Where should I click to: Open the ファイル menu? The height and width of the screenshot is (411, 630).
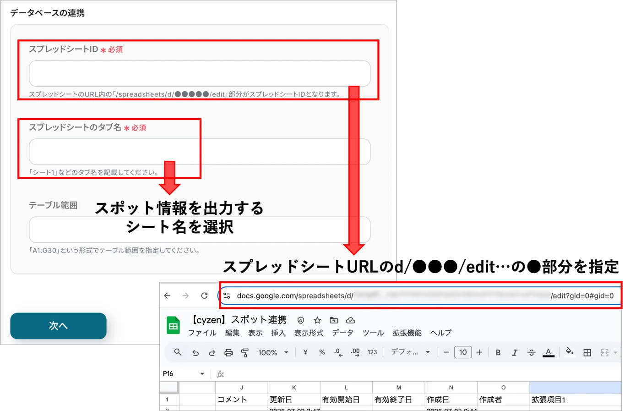click(202, 333)
